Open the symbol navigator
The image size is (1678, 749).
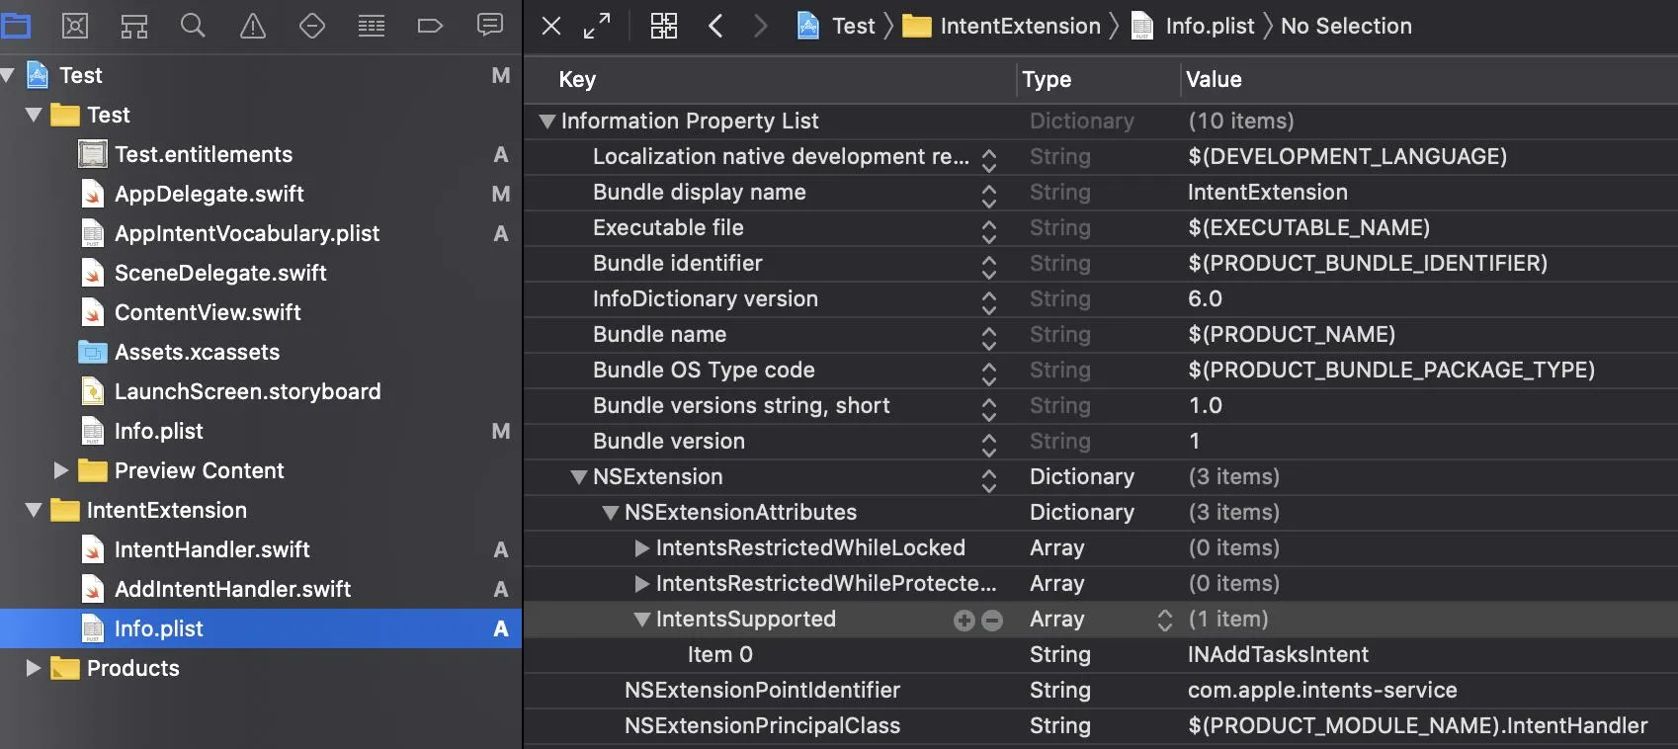(x=134, y=26)
